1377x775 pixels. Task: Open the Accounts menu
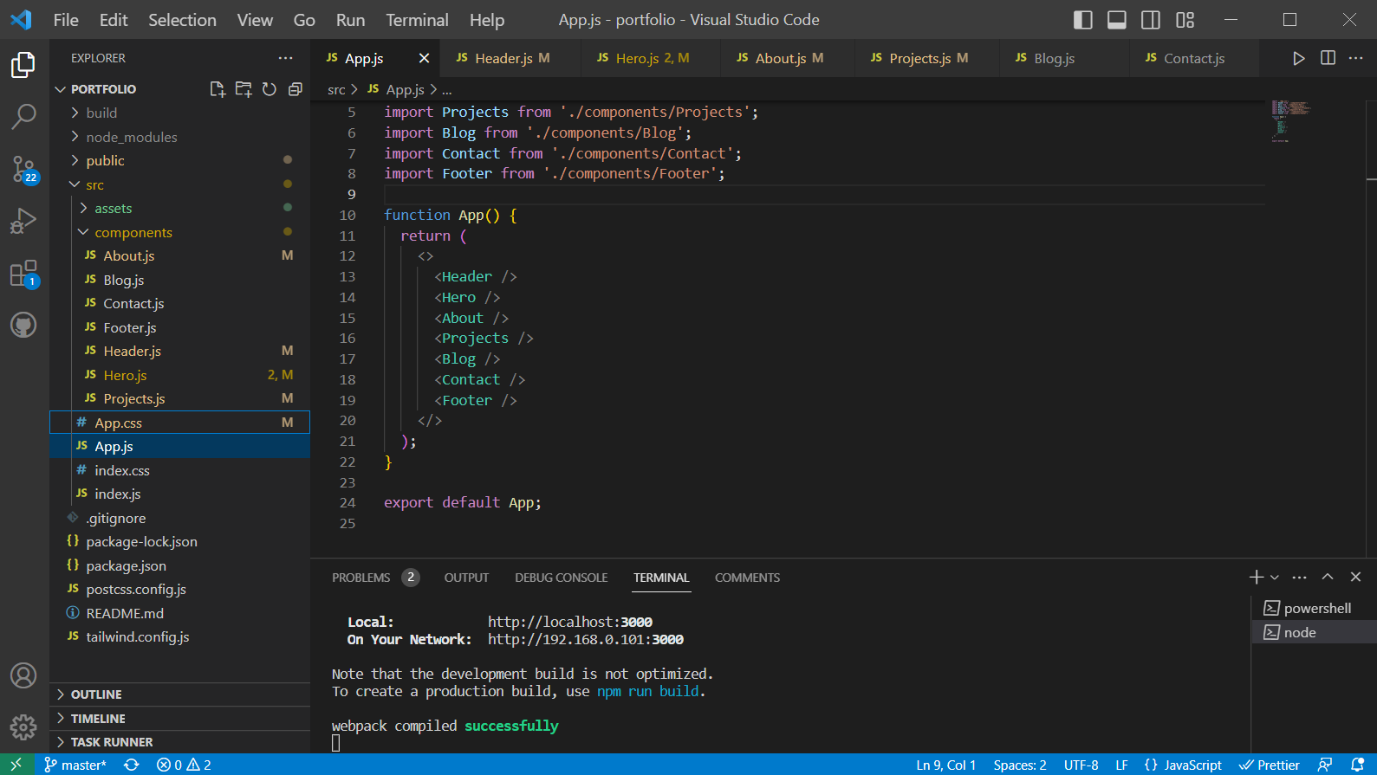23,675
